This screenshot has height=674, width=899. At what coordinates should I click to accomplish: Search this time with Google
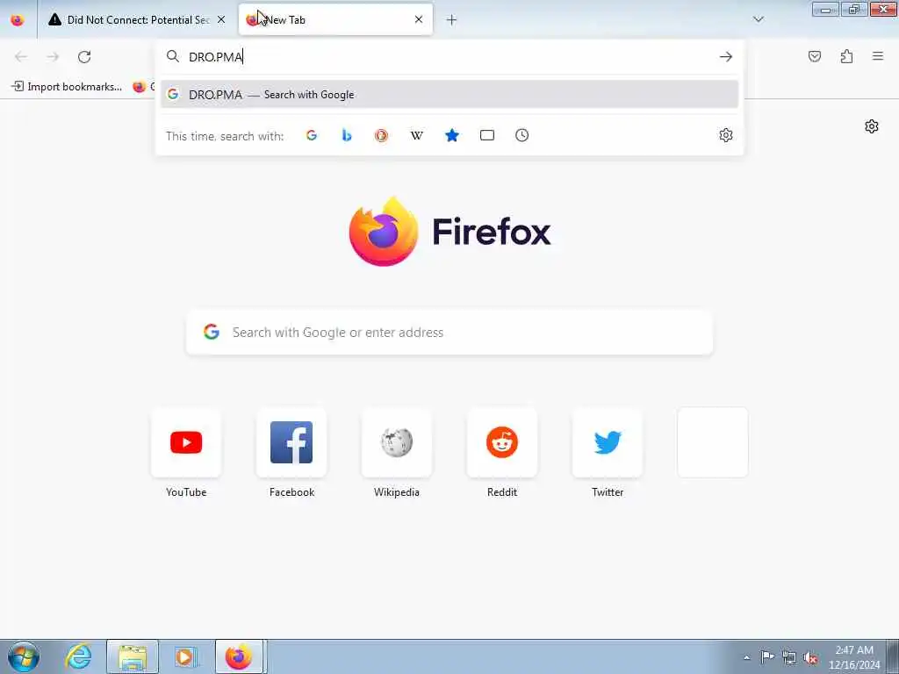[x=312, y=135]
